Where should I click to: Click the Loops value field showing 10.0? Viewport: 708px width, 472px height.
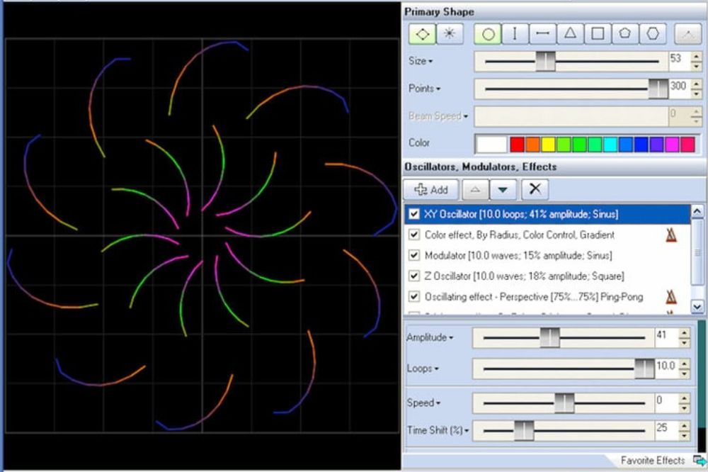667,369
